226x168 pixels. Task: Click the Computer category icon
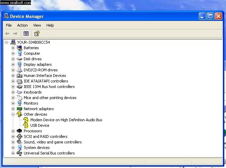pos(20,53)
